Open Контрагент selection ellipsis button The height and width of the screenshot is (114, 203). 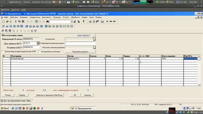(94, 39)
